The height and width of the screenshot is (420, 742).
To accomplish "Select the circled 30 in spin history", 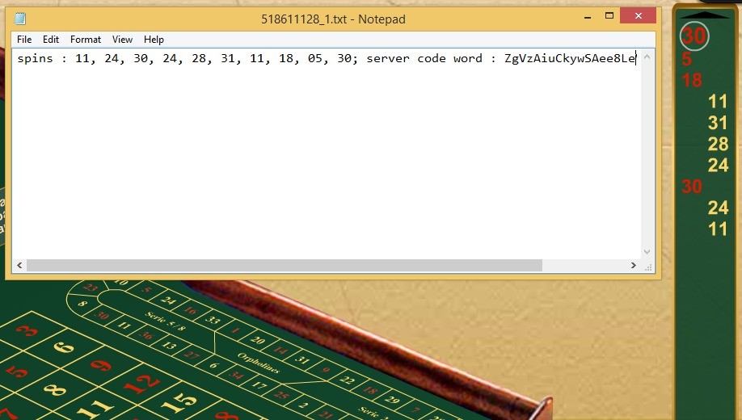I will pyautogui.click(x=694, y=36).
